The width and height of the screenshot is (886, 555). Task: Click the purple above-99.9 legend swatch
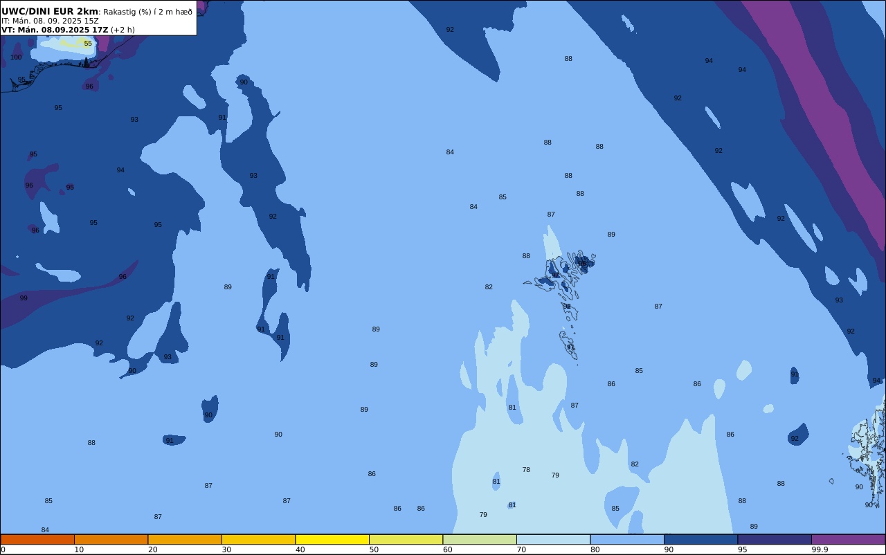(x=848, y=539)
